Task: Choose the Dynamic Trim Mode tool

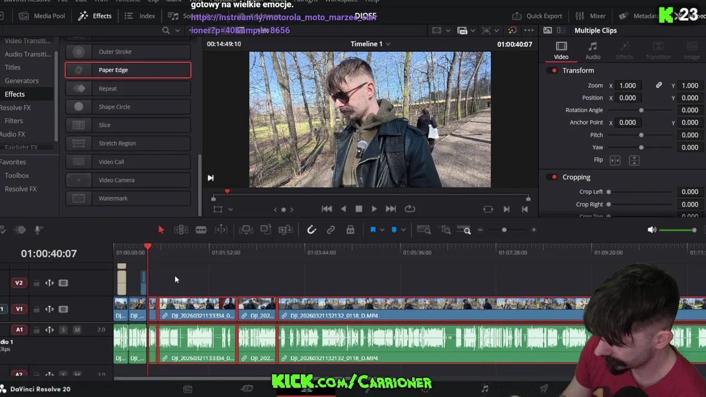Action: [221, 230]
